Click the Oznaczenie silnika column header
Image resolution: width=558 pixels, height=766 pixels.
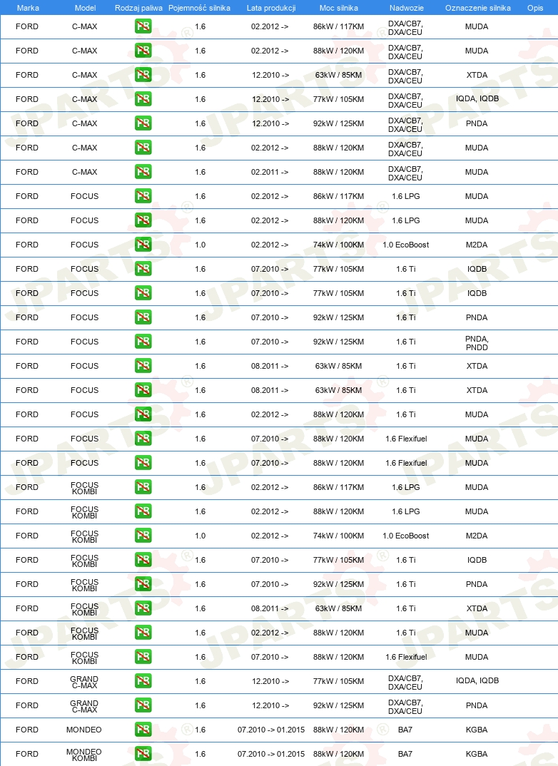tap(478, 8)
